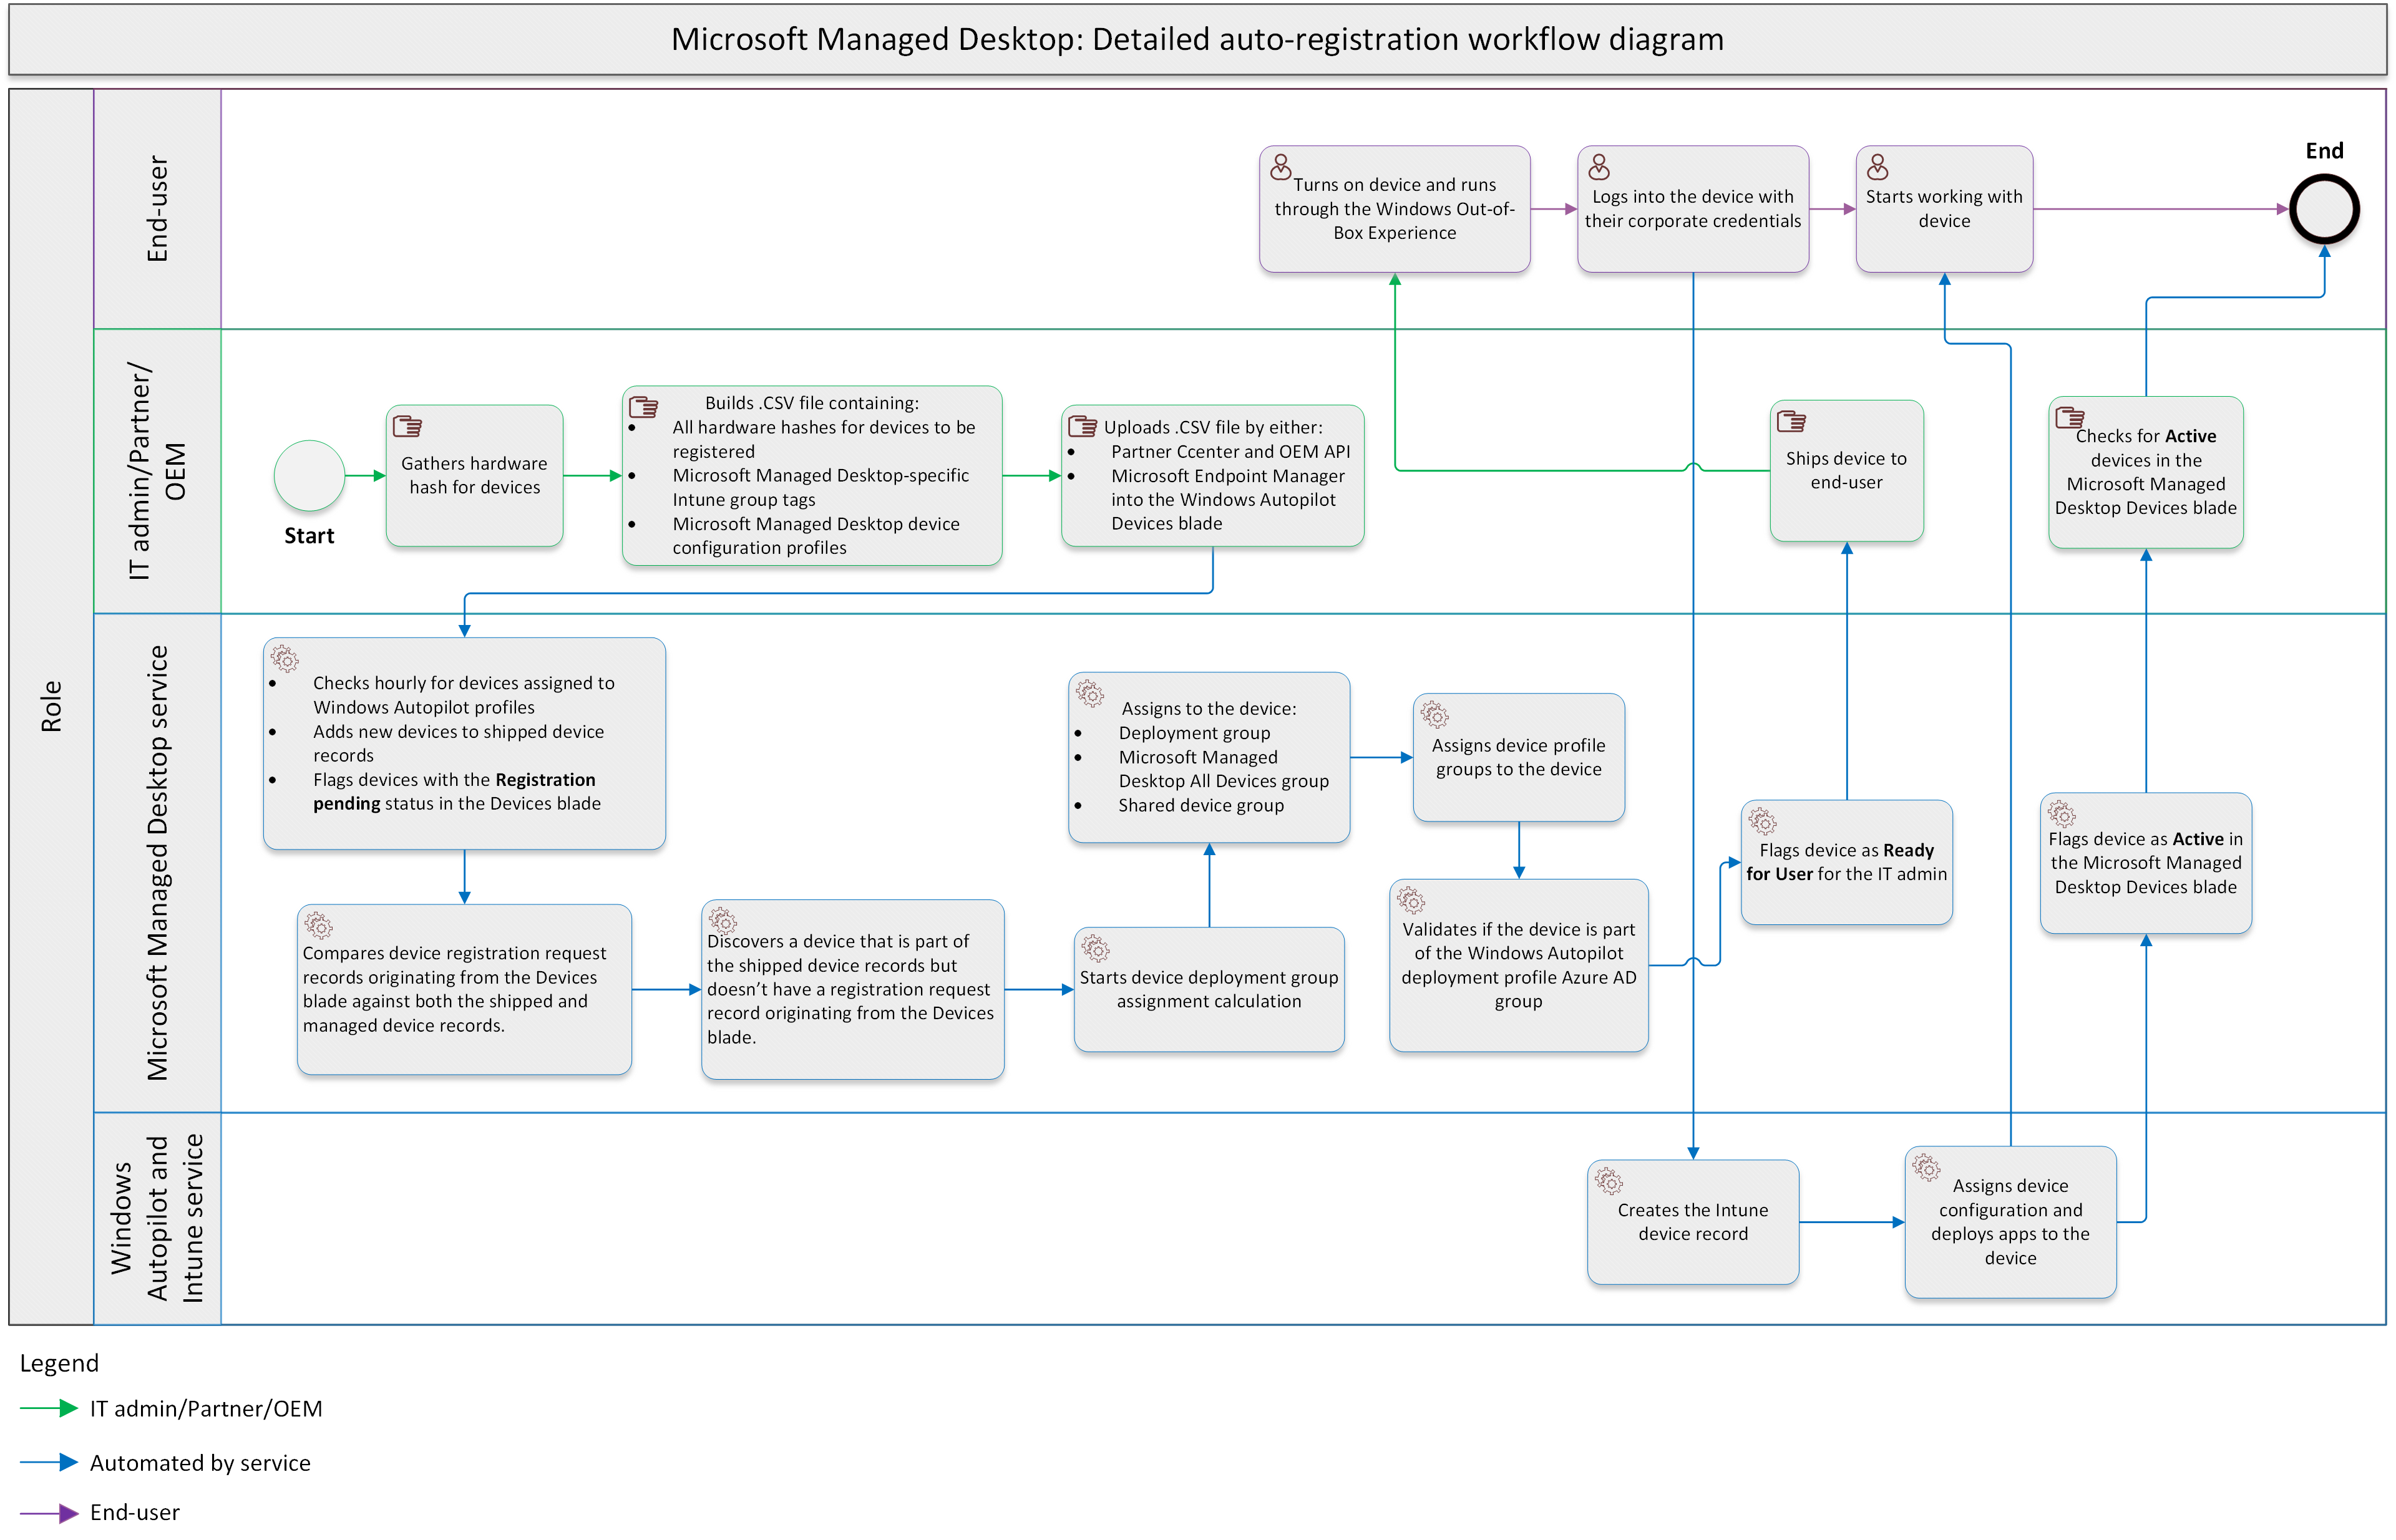Click gear icon in Creates Intune device record
The width and height of the screenshot is (2396, 1540).
1608,1181
